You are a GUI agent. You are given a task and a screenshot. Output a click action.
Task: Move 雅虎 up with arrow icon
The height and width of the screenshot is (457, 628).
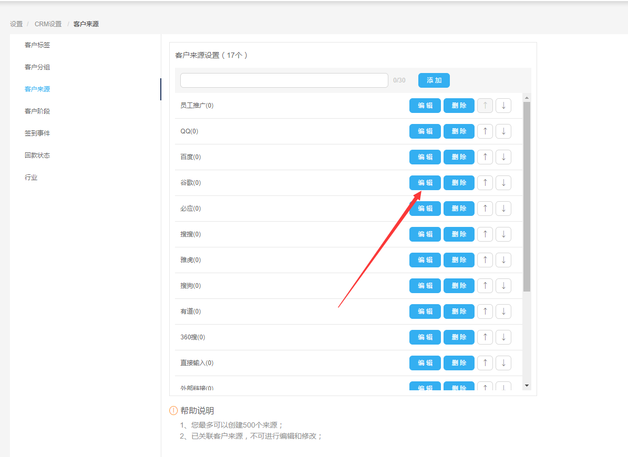tap(485, 259)
